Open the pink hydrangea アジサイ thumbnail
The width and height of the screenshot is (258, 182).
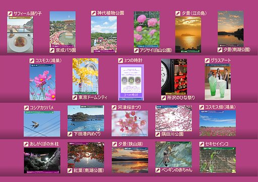147,30
